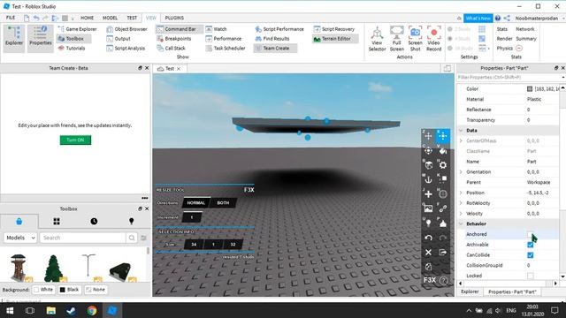The image size is (566, 318).
Task: Select the F3X Surface tool
Action: 428,165
